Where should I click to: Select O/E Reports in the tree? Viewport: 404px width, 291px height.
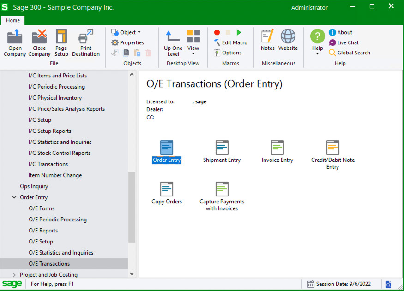(x=43, y=231)
